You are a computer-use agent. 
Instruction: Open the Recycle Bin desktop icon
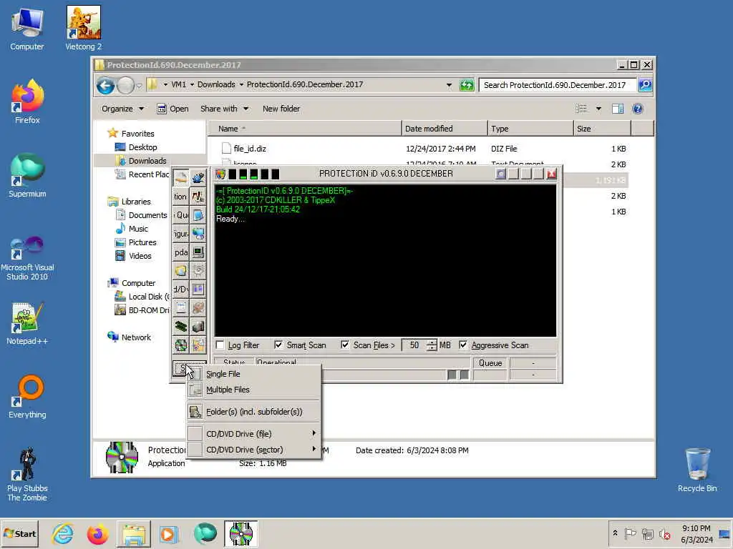[x=697, y=470]
